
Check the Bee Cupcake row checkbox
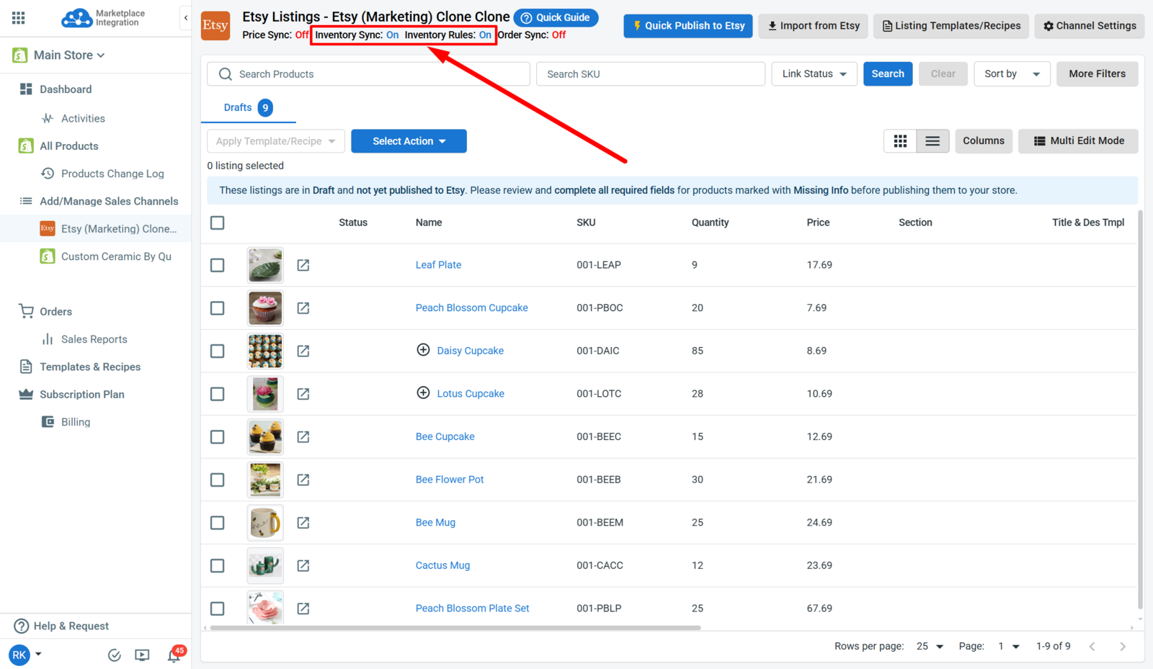tap(218, 437)
